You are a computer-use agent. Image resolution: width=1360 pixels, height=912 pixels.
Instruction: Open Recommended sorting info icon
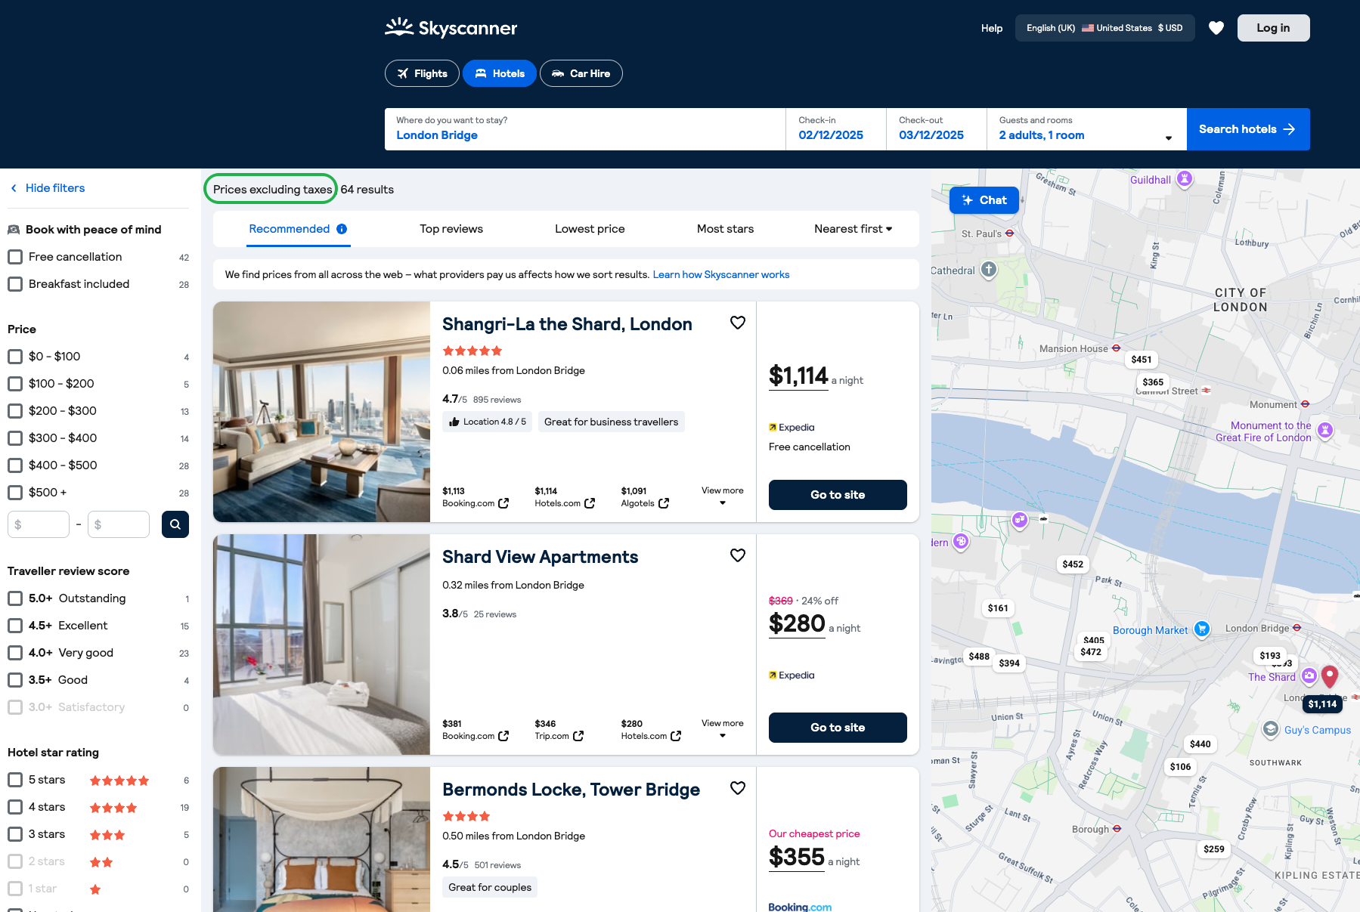click(x=342, y=229)
